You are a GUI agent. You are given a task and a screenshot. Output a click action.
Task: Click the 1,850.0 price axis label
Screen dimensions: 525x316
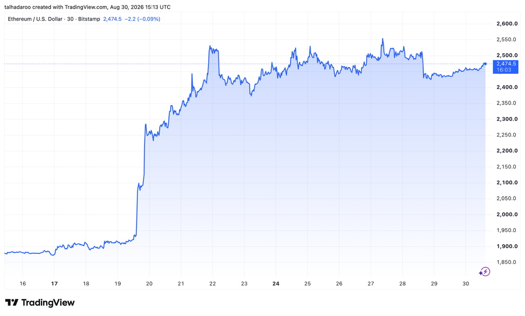507,262
